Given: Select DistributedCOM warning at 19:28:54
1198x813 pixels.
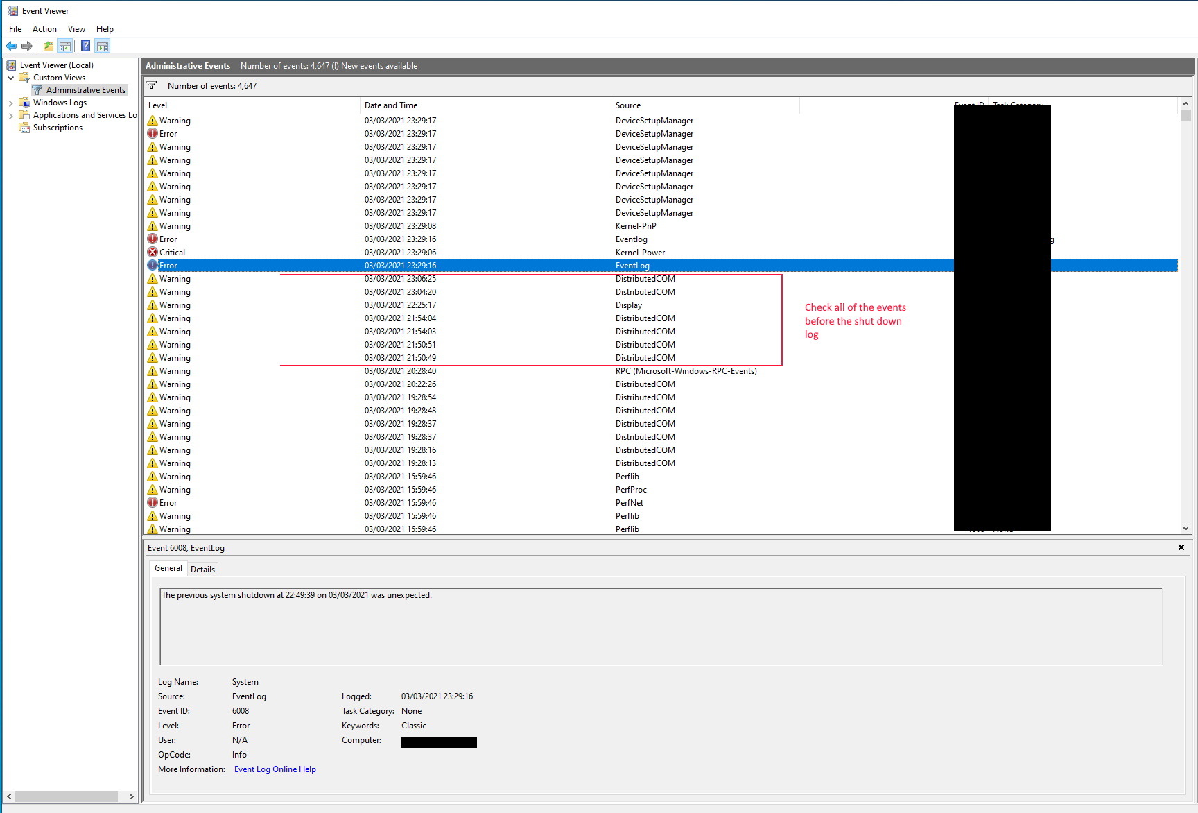Looking at the screenshot, I should [661, 397].
